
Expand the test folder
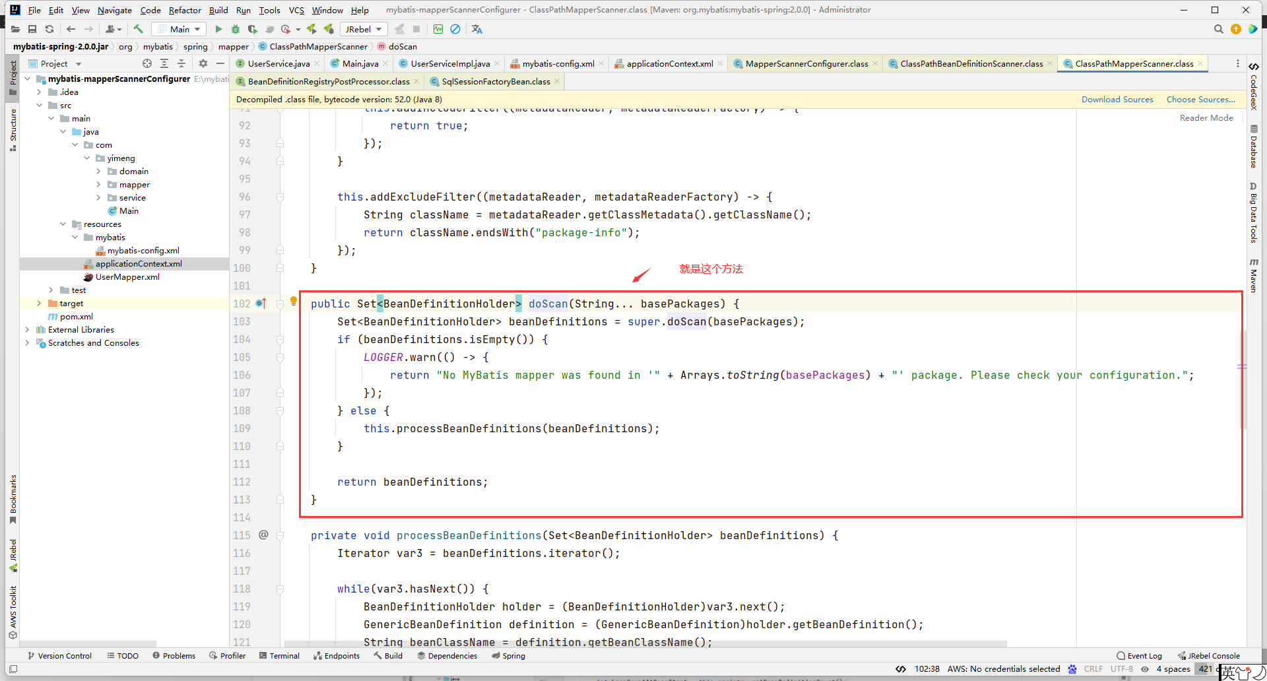pyautogui.click(x=51, y=290)
